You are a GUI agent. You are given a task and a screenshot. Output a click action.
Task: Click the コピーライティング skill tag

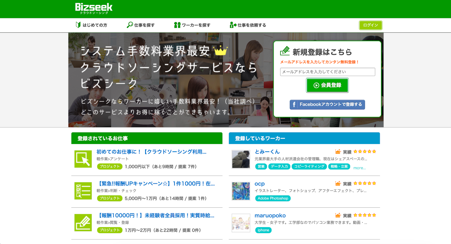[x=309, y=167]
